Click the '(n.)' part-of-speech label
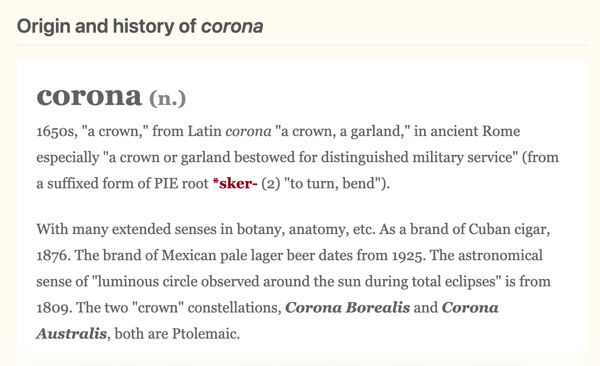600x366 pixels. point(167,98)
